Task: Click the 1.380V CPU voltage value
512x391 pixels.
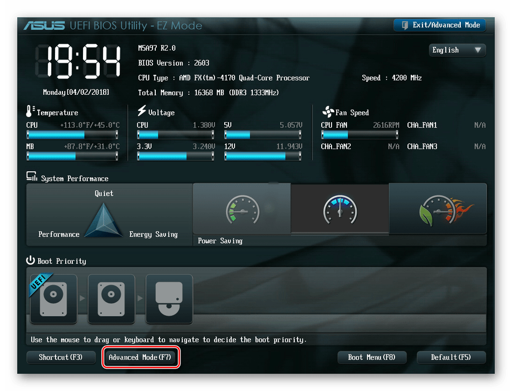Action: point(204,125)
